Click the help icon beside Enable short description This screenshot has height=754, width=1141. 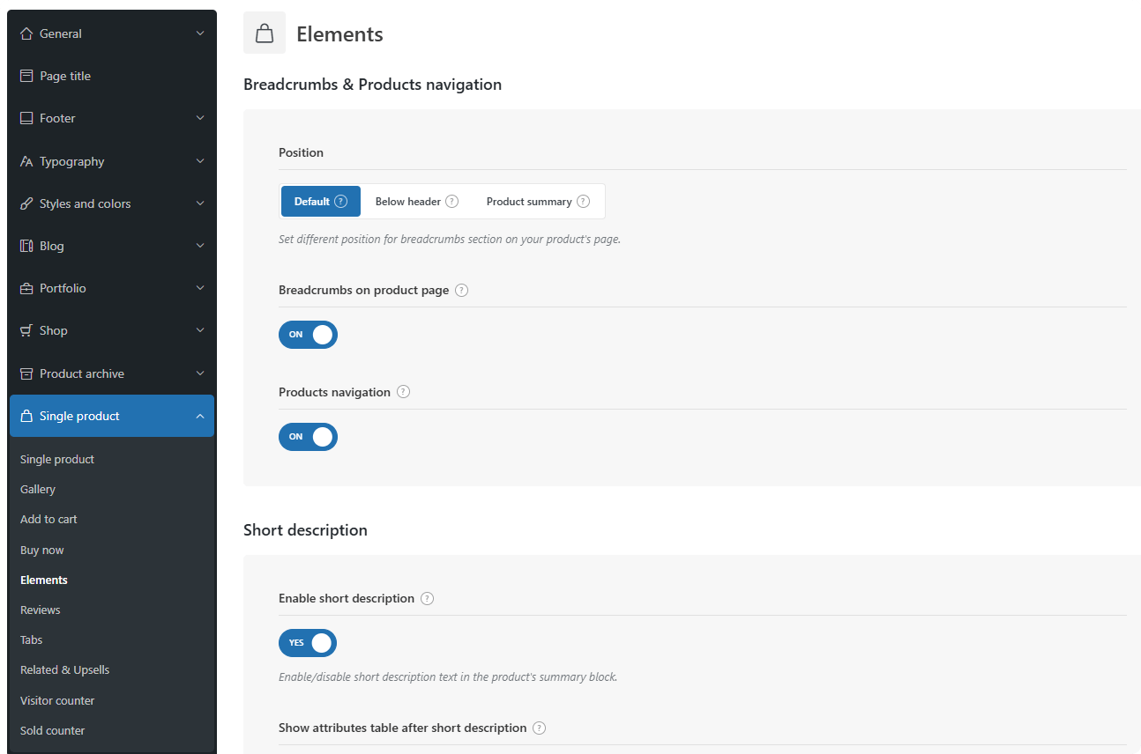coord(428,598)
